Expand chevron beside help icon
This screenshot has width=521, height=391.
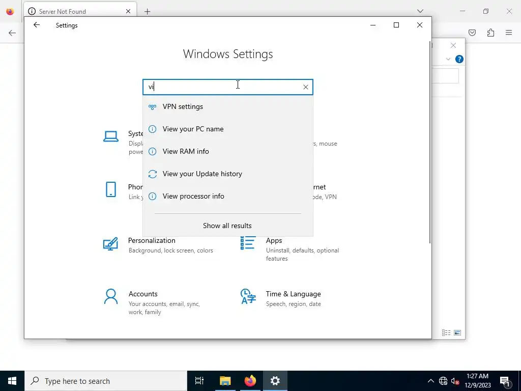click(448, 59)
